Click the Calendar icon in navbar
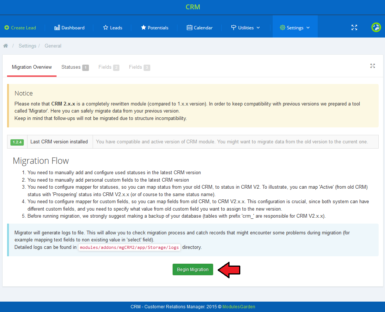Viewport: 385px width, 312px height. 189,27
